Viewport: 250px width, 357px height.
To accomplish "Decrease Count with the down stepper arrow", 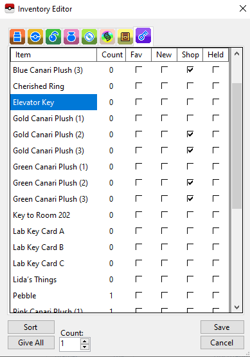I will [85, 347].
